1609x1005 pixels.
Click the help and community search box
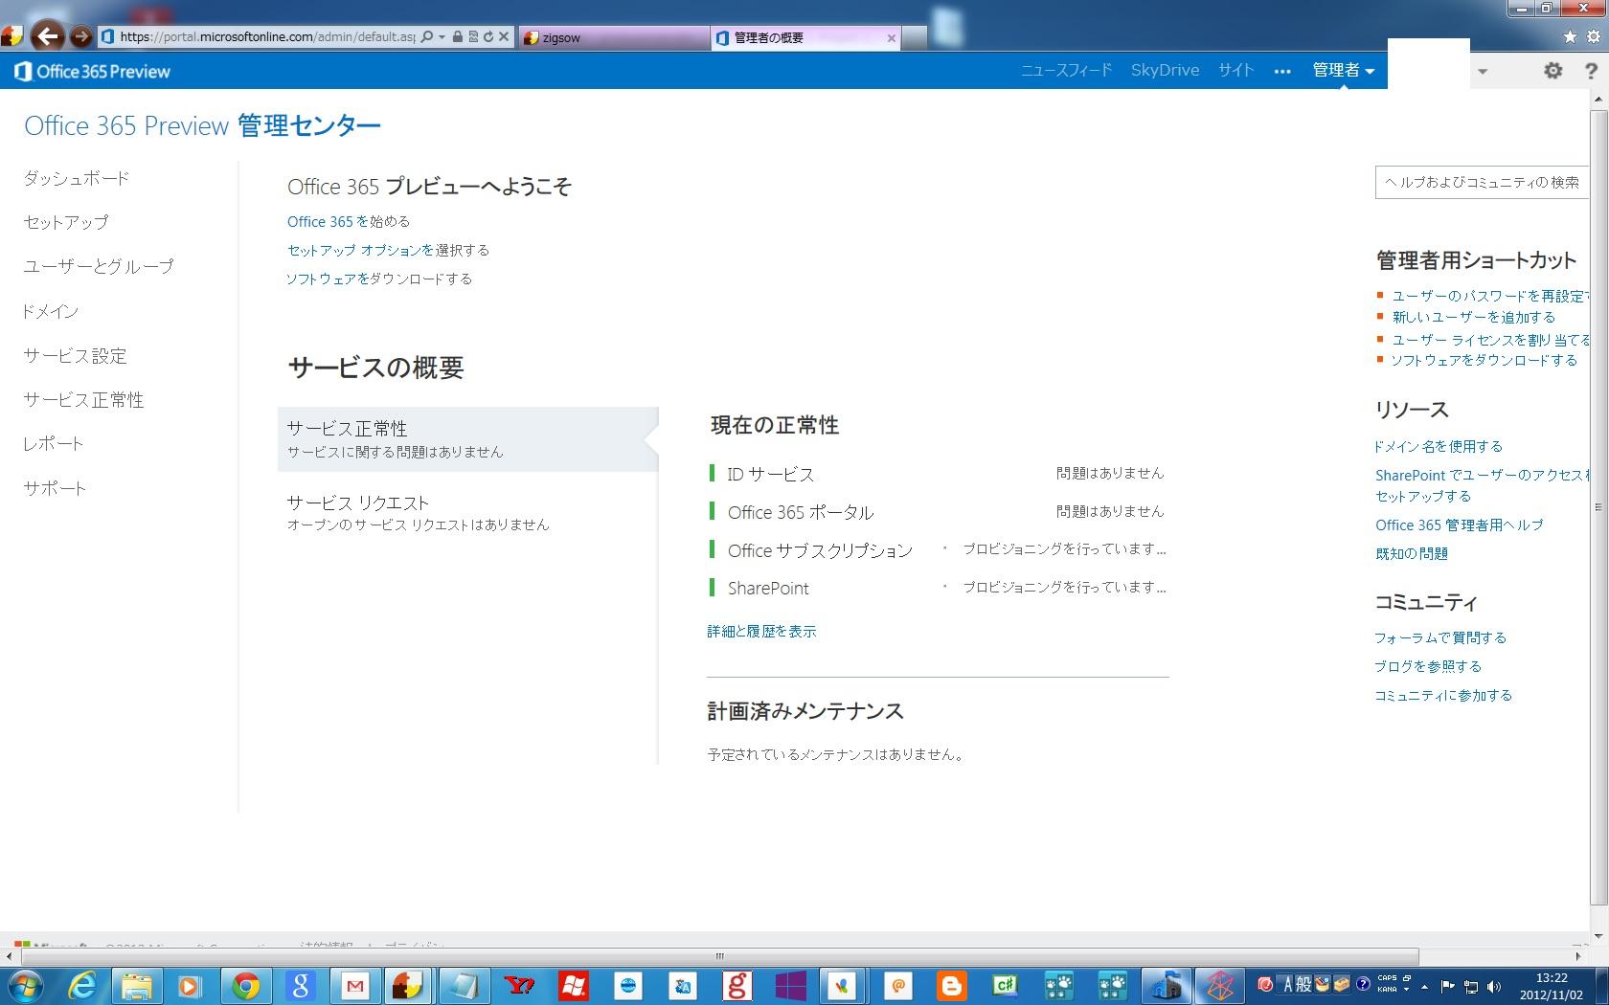(x=1481, y=182)
